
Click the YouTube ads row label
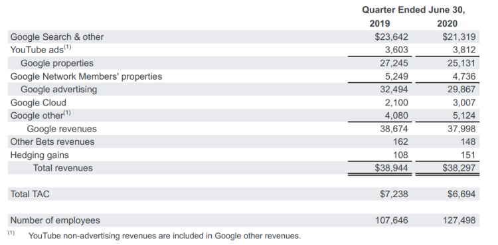click(x=41, y=50)
